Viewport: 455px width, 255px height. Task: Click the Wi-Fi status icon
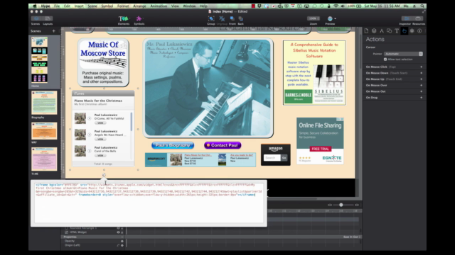(x=336, y=6)
